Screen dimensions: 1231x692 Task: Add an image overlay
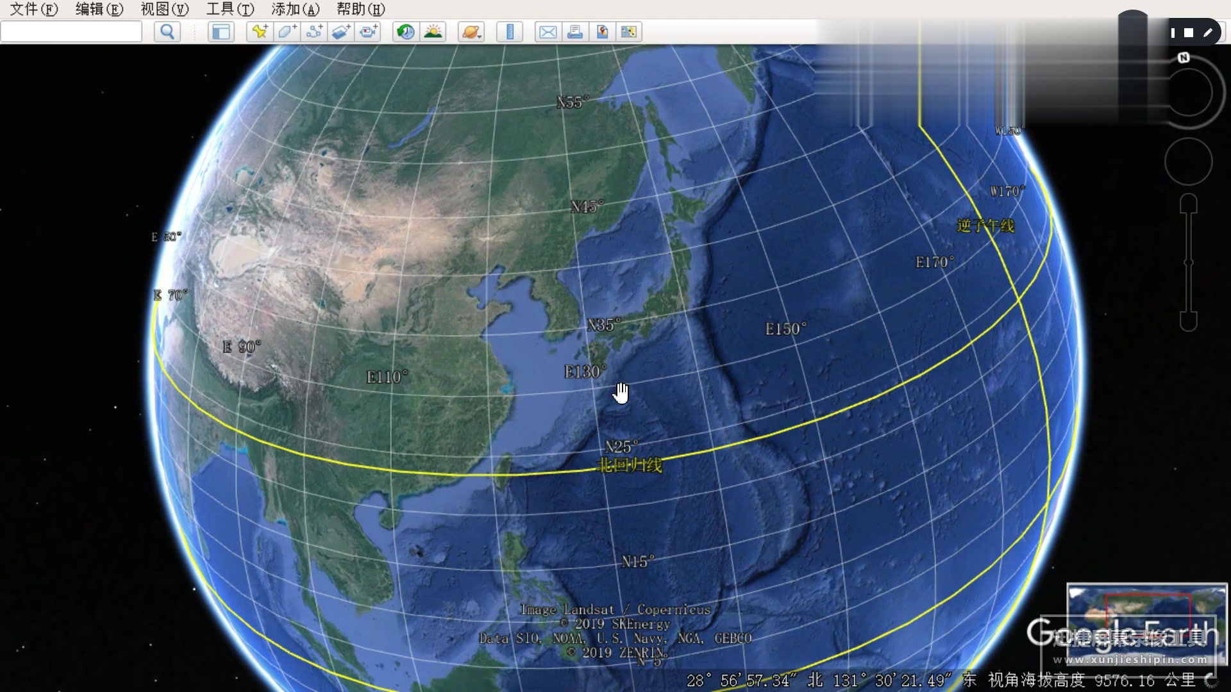(x=340, y=31)
